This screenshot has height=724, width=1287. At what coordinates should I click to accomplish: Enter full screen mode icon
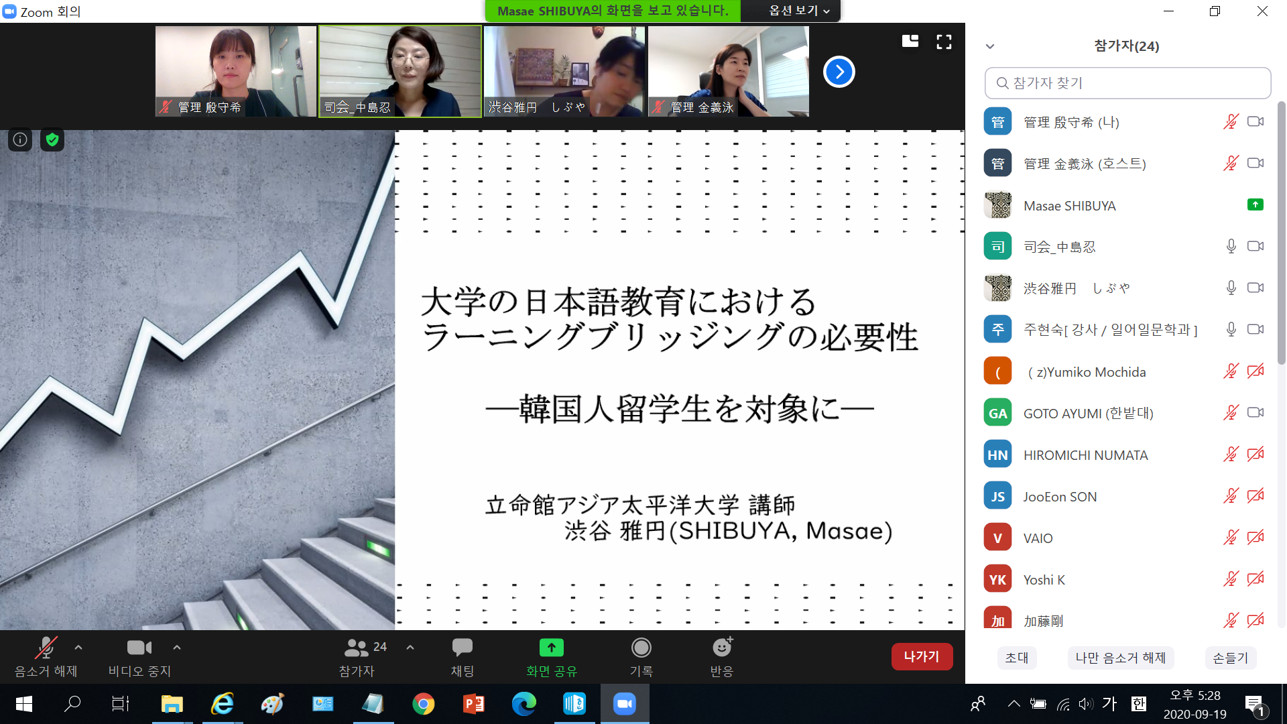[x=944, y=42]
